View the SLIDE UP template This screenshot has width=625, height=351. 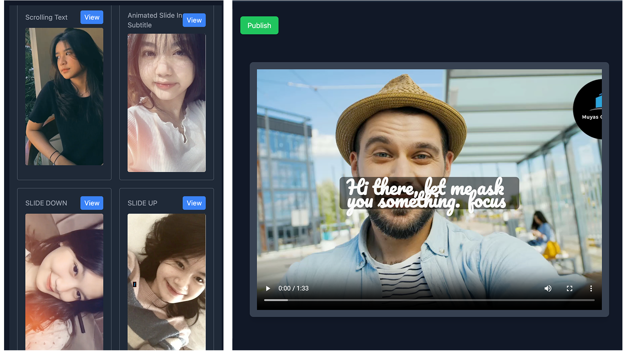pos(194,203)
